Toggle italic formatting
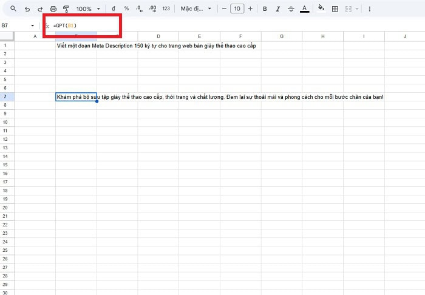 point(277,8)
